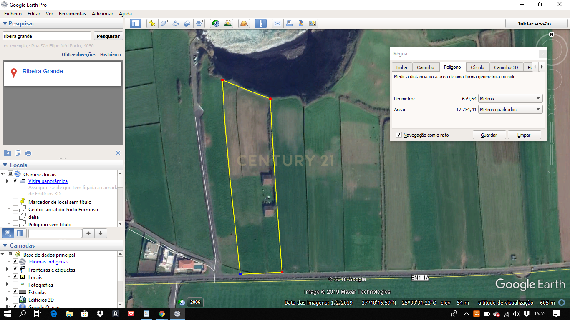Screen dimensions: 570x320
Task: Clear search results with the blue X
Action: (x=118, y=153)
